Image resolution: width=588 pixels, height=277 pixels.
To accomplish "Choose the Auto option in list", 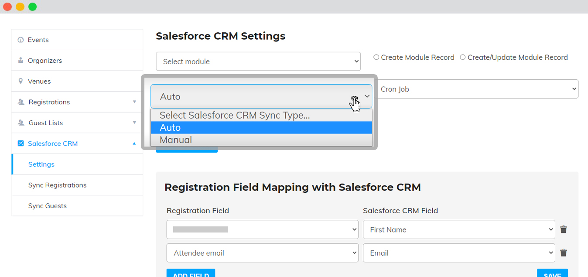I will 261,127.
